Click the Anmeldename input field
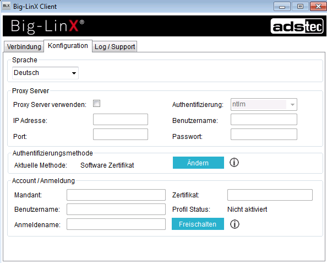Viewport: 327px width, 263px height. tap(116, 224)
